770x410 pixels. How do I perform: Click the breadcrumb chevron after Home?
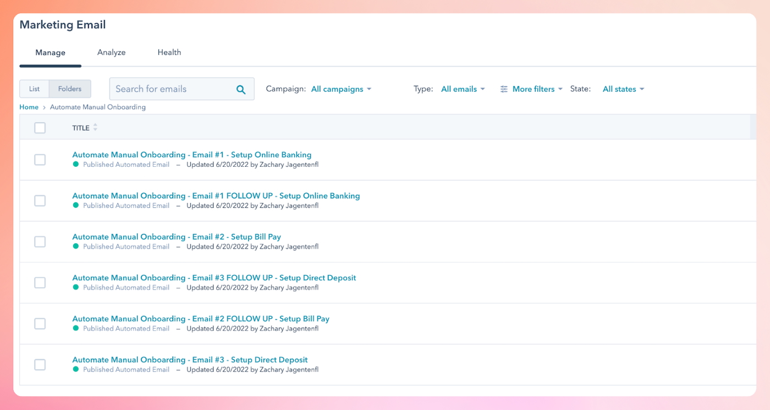click(x=44, y=107)
